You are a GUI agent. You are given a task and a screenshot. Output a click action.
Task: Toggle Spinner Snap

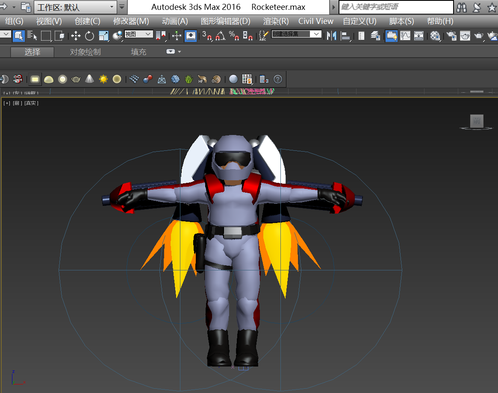pos(248,35)
